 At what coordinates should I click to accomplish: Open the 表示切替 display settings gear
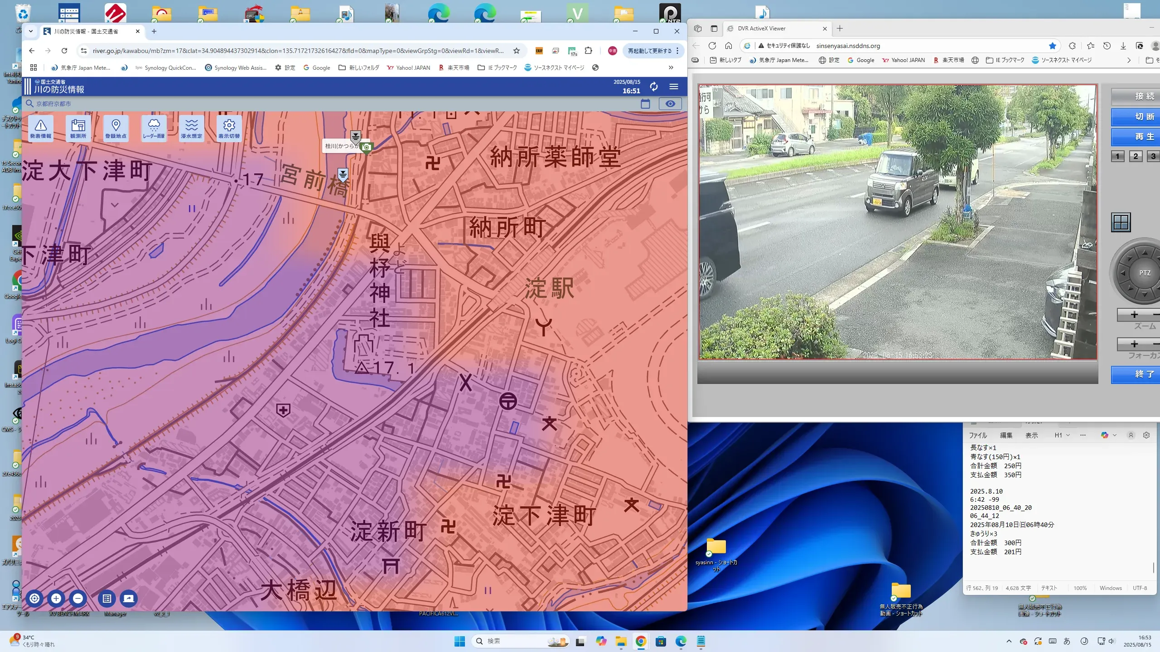pos(229,128)
